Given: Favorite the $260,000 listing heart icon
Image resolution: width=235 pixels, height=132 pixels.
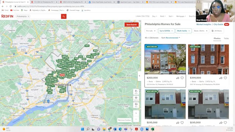Looking at the screenshot, I should [x=182, y=78].
